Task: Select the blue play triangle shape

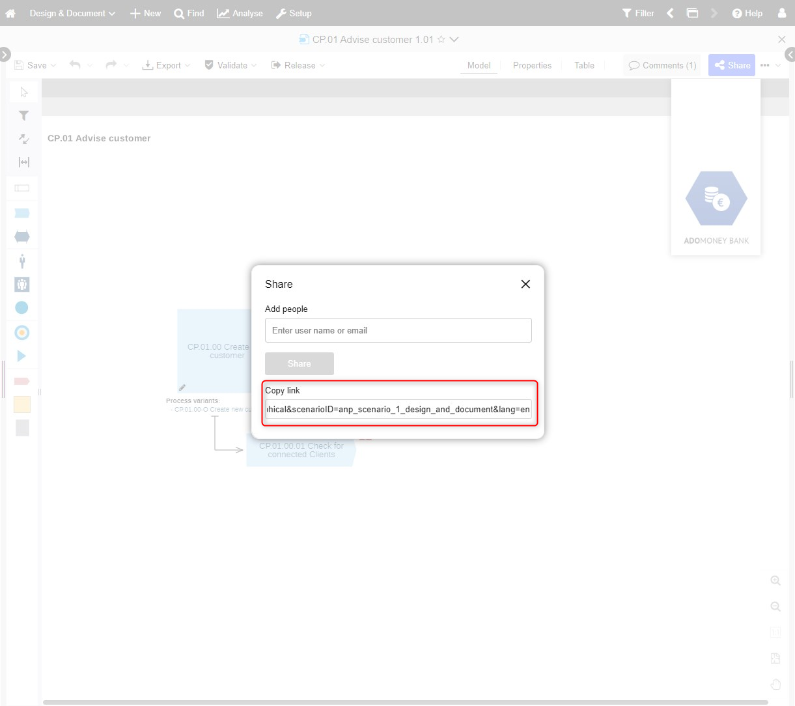Action: (21, 356)
